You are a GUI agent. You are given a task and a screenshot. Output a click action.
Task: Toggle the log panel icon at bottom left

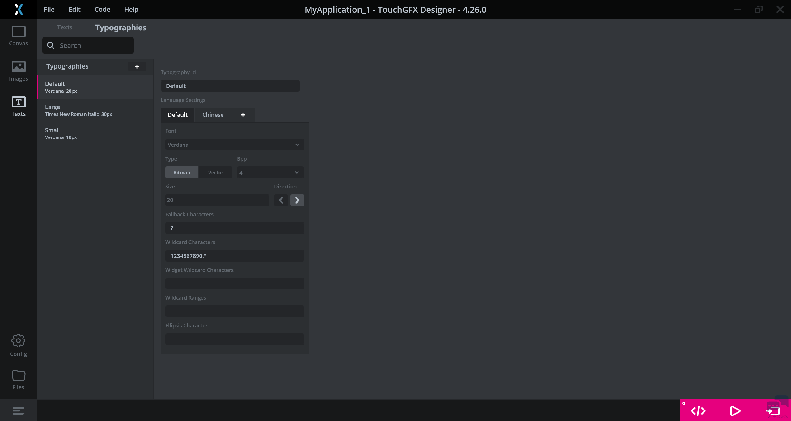[18, 411]
